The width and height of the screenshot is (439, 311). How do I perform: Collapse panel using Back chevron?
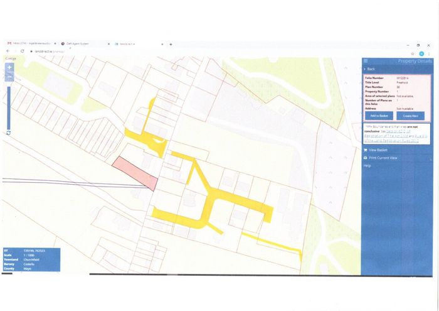coord(370,69)
